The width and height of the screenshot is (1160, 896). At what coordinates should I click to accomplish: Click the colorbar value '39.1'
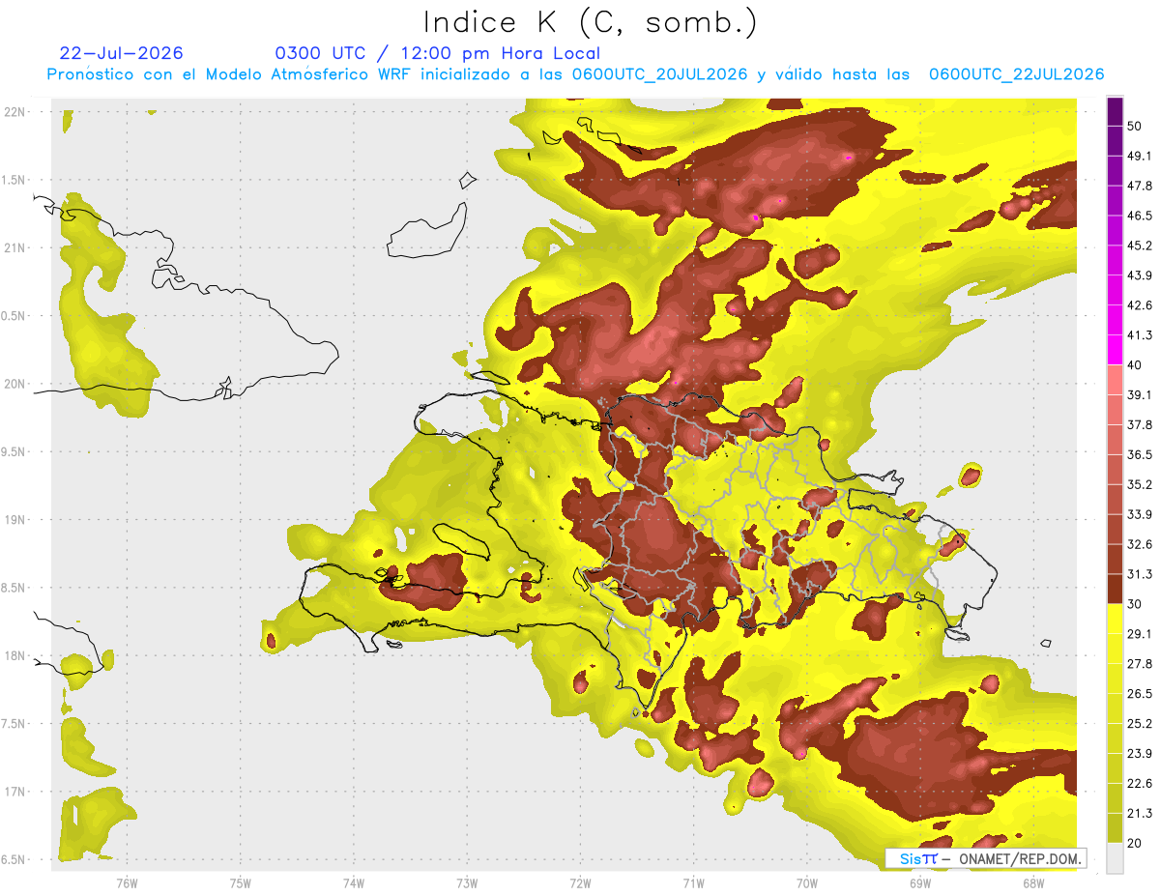click(x=1139, y=394)
